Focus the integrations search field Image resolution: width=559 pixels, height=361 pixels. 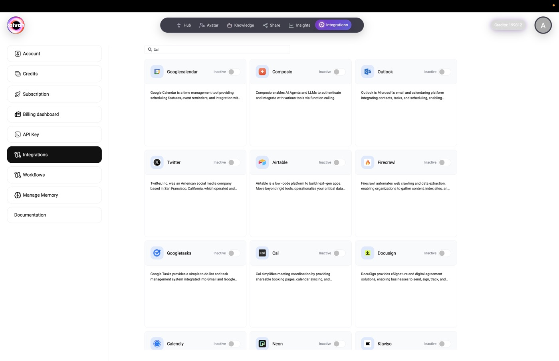coord(217,49)
